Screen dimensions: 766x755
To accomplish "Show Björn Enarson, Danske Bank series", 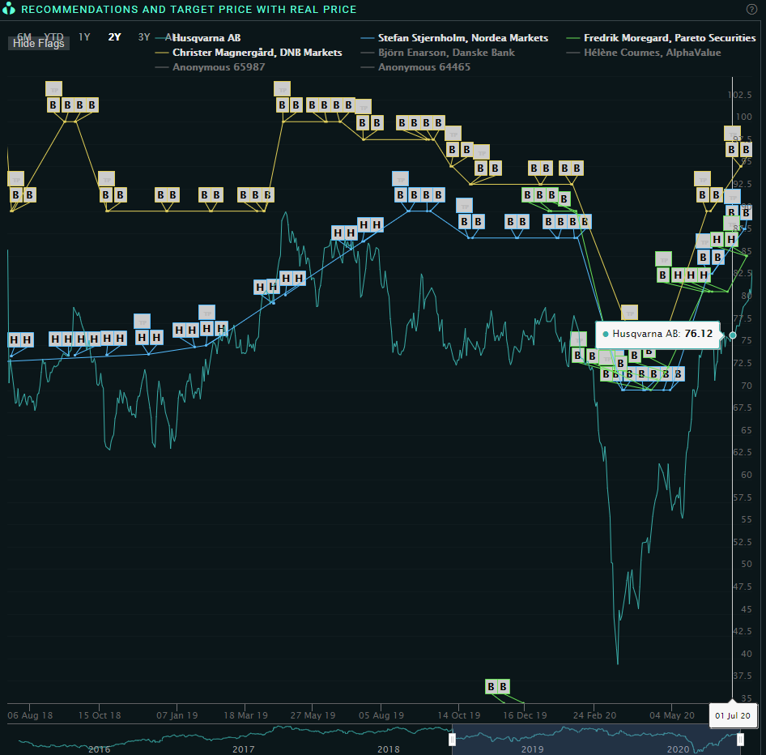I will coord(446,53).
